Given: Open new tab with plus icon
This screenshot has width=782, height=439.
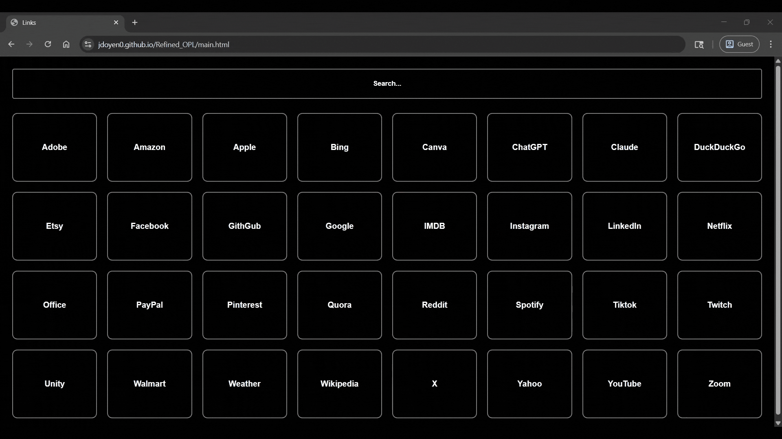Looking at the screenshot, I should (135, 22).
